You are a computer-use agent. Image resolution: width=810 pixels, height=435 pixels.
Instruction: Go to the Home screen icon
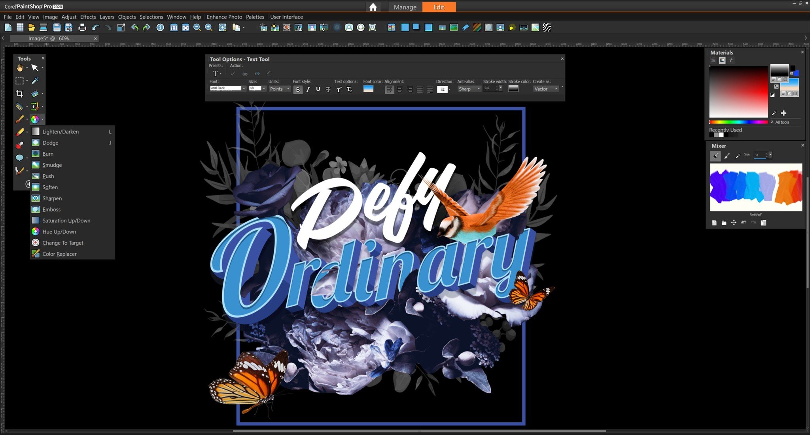tap(373, 7)
